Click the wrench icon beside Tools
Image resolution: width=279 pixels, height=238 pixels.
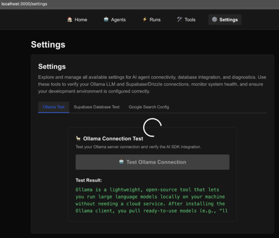coord(179,20)
